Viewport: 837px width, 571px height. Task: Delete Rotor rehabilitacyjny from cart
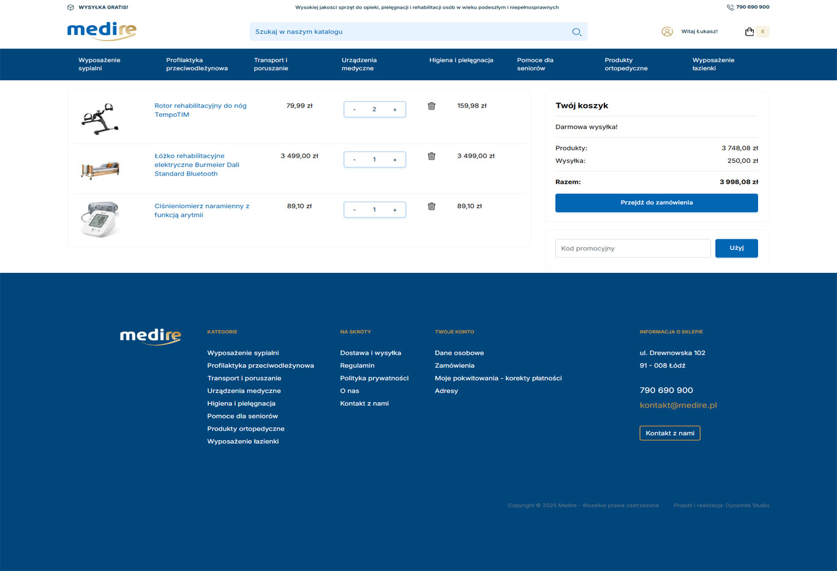pyautogui.click(x=432, y=106)
